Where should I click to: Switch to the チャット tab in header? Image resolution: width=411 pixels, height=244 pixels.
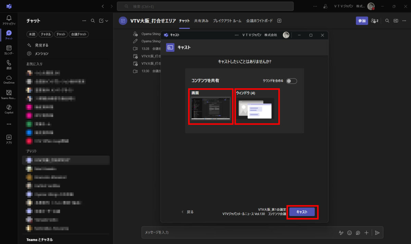tap(184, 21)
